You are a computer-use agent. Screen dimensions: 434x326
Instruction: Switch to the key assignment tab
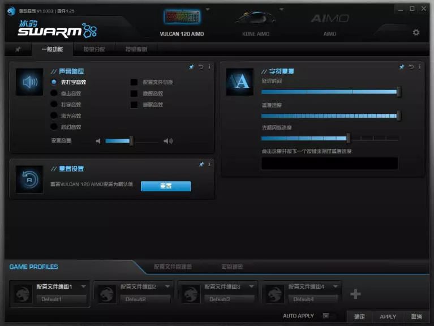point(94,49)
